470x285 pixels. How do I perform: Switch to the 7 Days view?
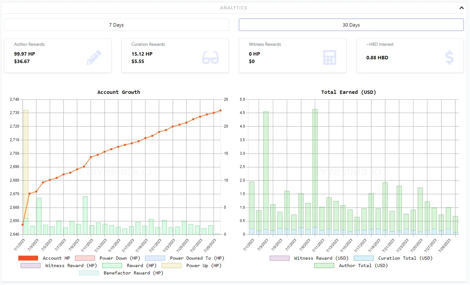pos(116,25)
